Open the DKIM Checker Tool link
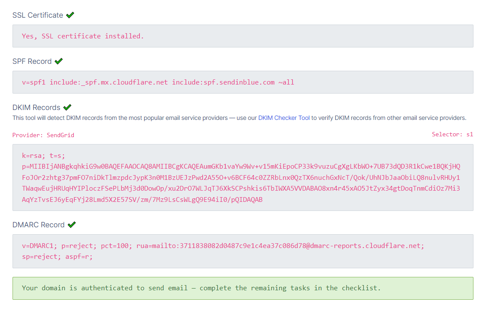The image size is (489, 314). (x=284, y=118)
